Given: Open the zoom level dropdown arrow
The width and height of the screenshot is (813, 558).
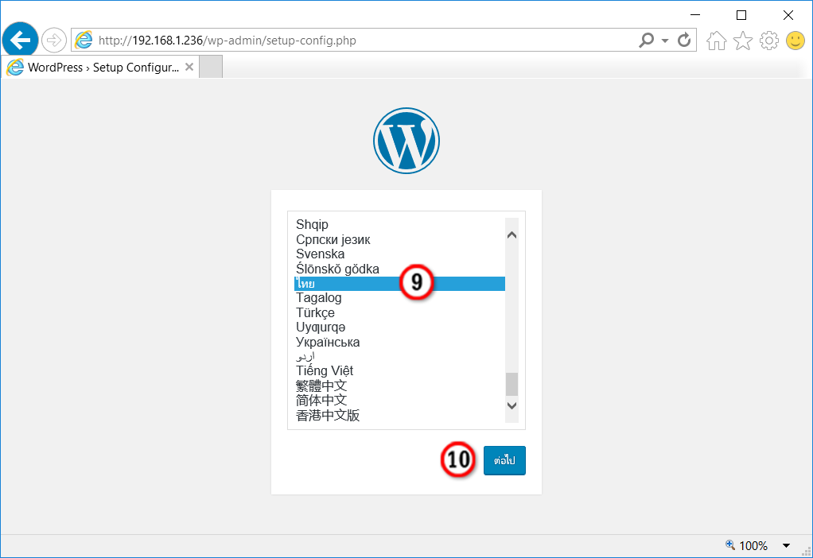Looking at the screenshot, I should [x=786, y=545].
